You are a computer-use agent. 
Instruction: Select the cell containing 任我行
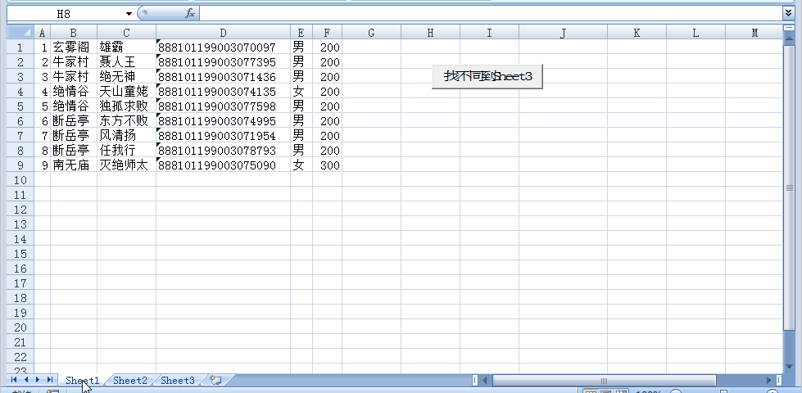126,151
